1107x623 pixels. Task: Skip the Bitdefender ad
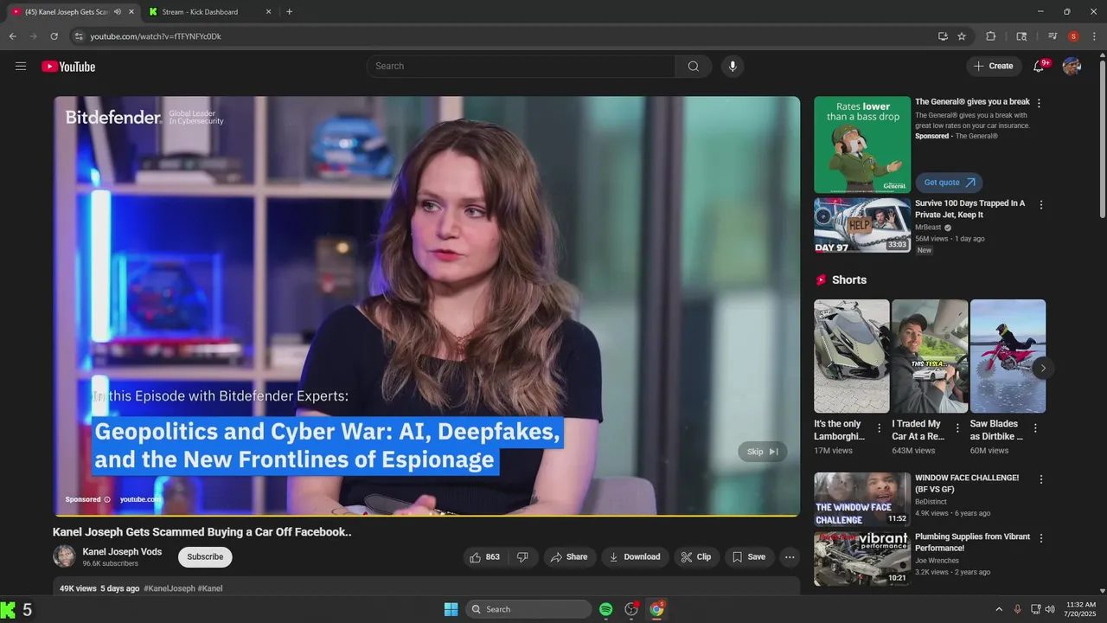click(762, 452)
